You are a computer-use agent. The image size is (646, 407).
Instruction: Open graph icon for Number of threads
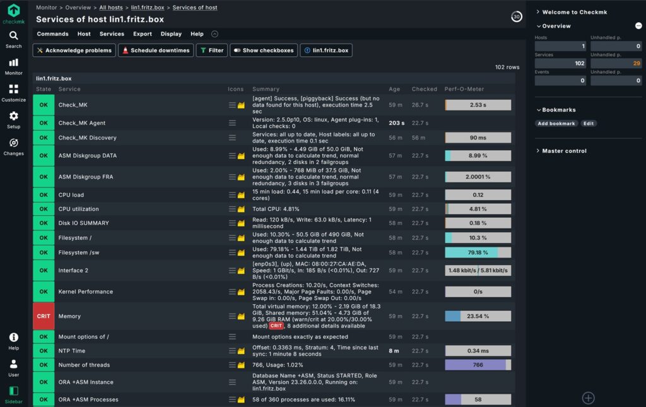(x=241, y=365)
